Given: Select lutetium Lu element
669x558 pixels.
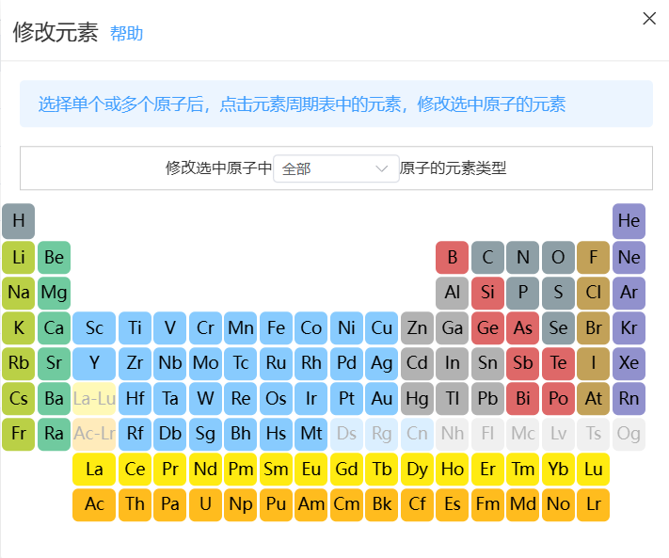Looking at the screenshot, I should 593,470.
